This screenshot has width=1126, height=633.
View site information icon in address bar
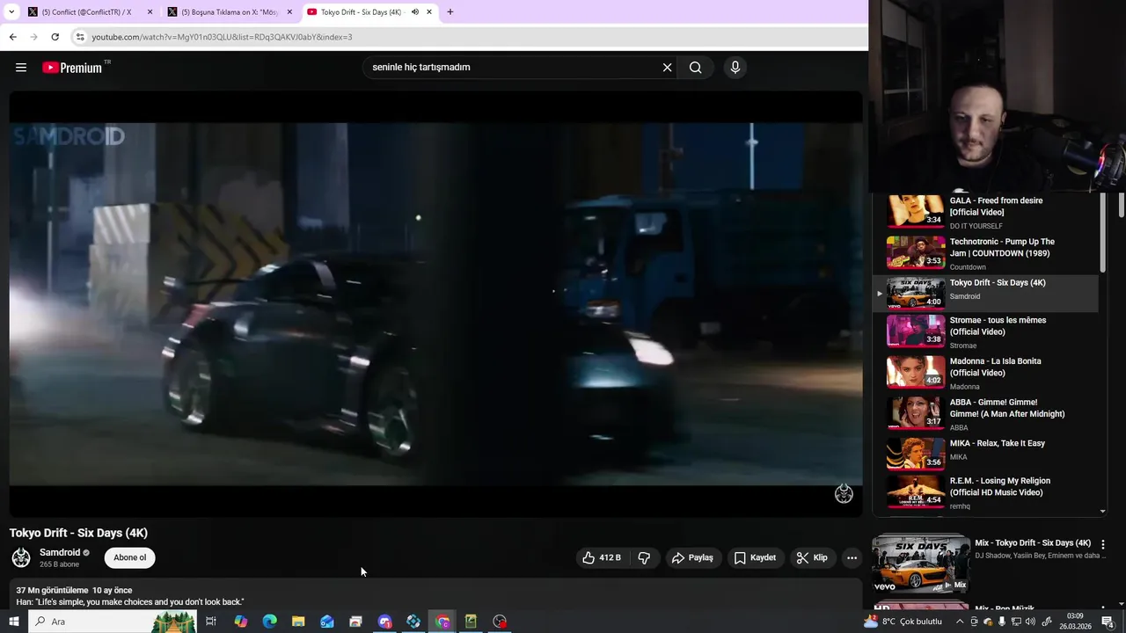80,37
